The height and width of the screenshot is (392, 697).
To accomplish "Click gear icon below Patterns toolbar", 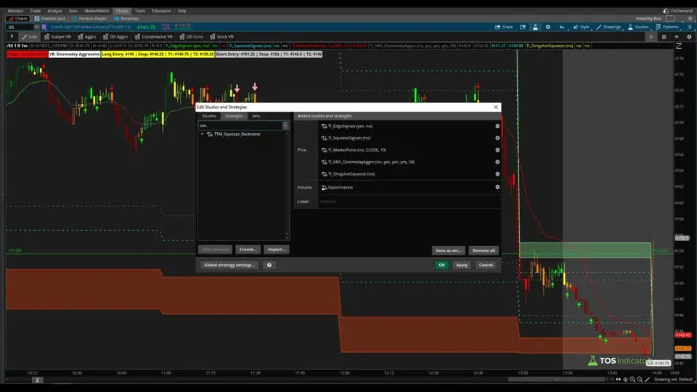I will [x=690, y=37].
